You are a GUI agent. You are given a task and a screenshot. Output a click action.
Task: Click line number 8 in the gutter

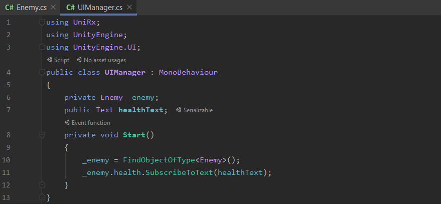point(8,135)
